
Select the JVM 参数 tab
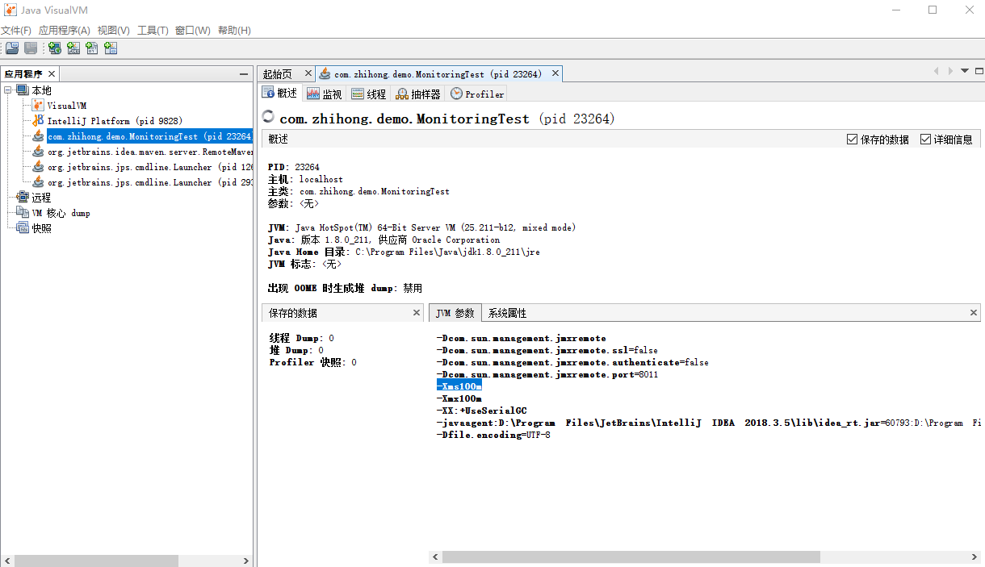pos(455,313)
